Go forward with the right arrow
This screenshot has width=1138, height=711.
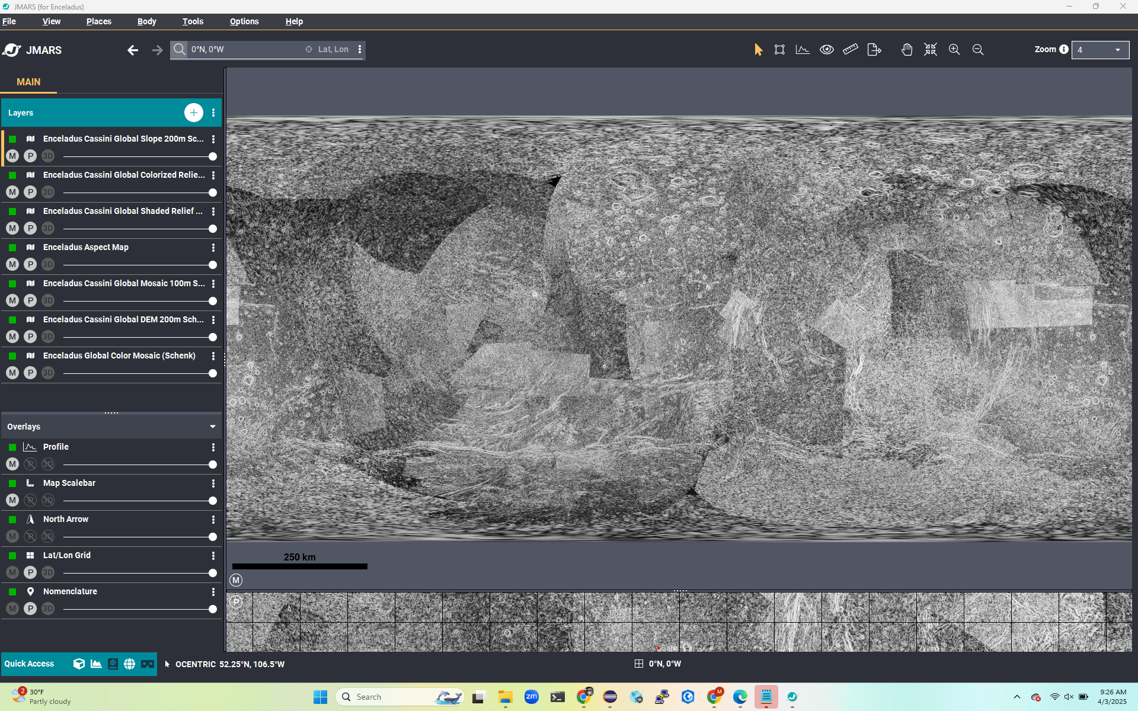click(157, 50)
